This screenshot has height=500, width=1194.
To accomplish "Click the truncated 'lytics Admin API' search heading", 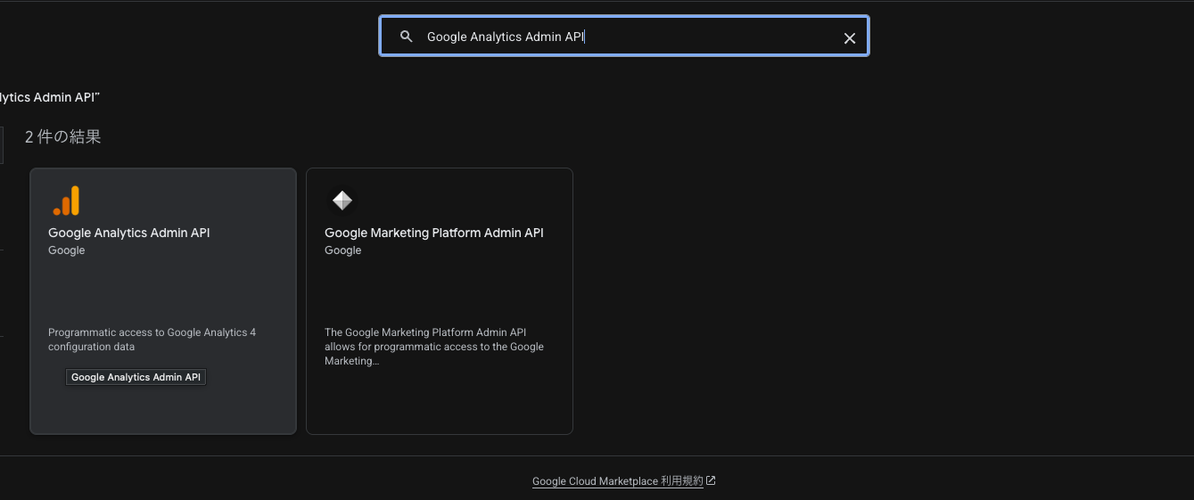I will click(49, 96).
